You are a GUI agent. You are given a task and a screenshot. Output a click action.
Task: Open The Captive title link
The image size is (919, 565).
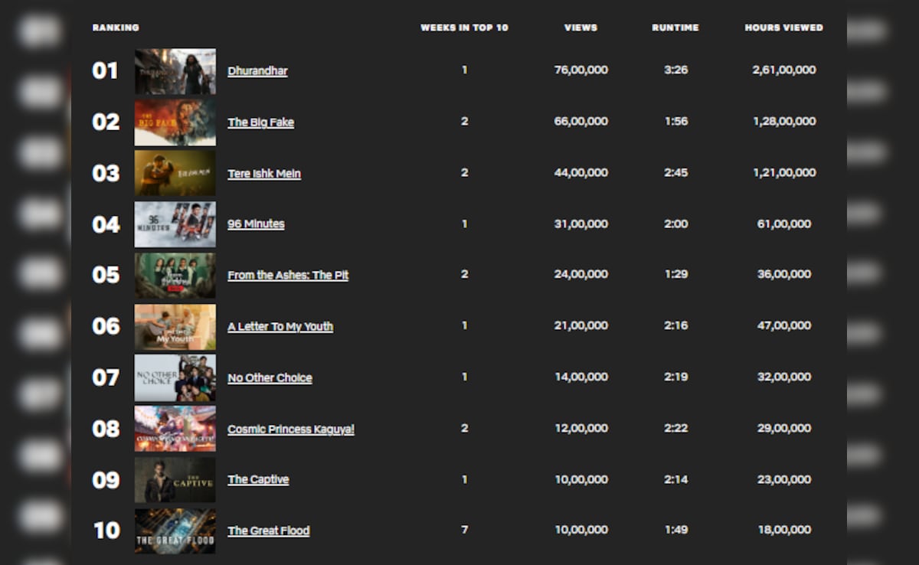tap(258, 480)
